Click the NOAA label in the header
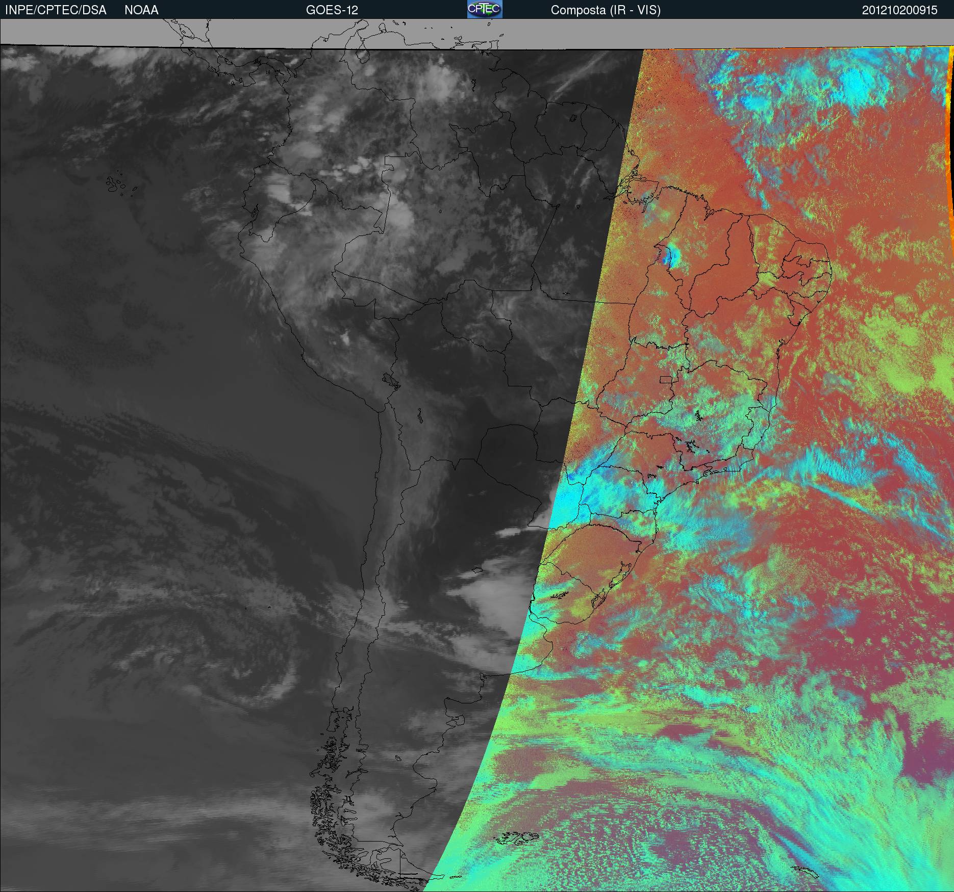 click(x=141, y=10)
